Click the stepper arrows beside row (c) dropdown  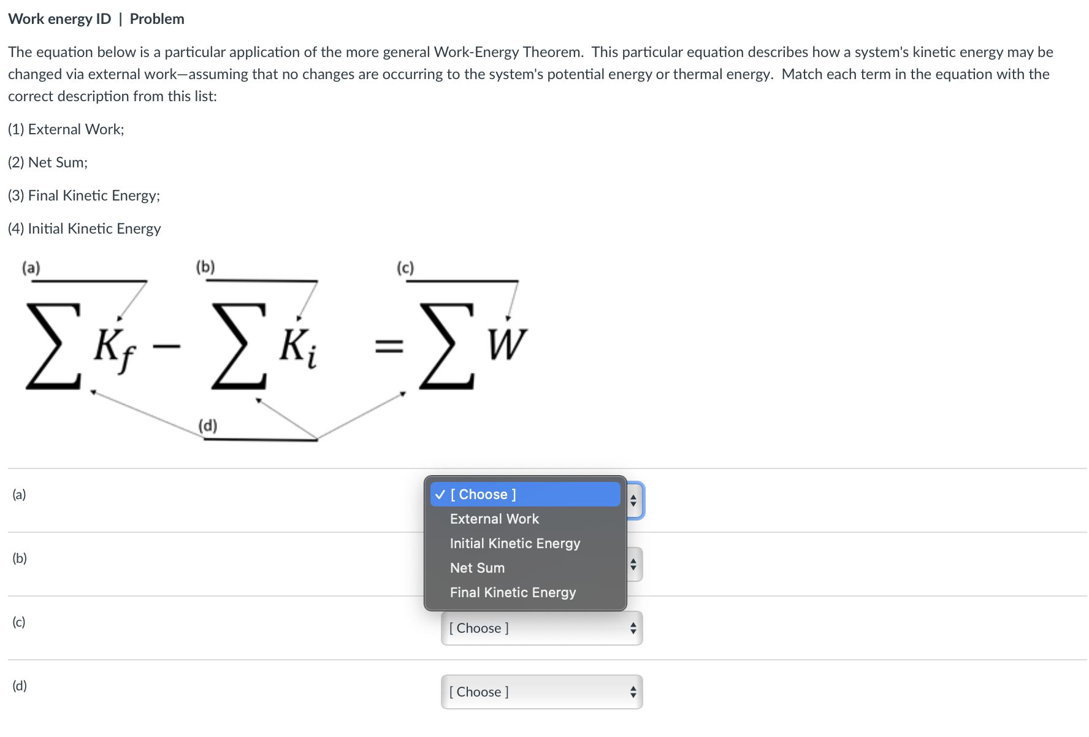point(634,627)
